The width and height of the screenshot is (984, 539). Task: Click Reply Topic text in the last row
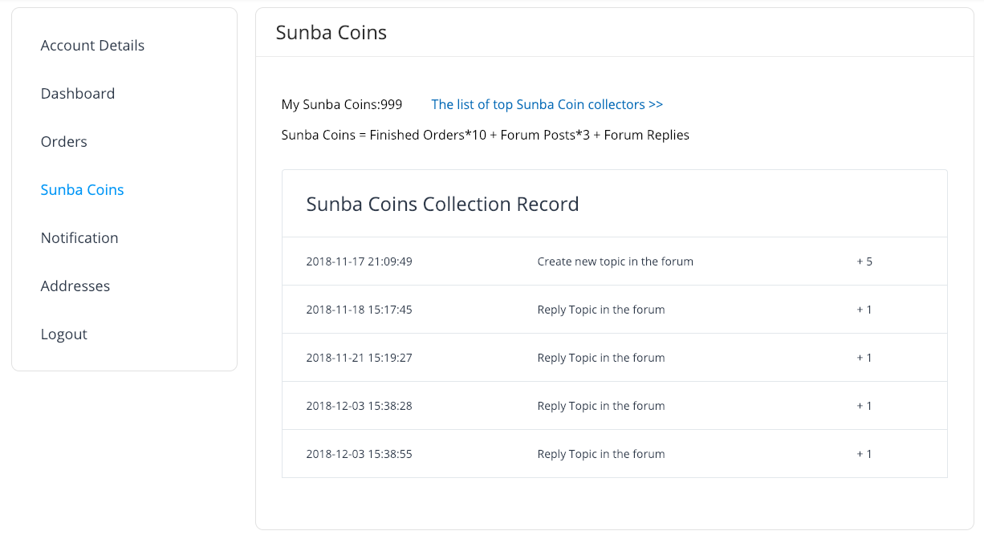[x=600, y=454]
